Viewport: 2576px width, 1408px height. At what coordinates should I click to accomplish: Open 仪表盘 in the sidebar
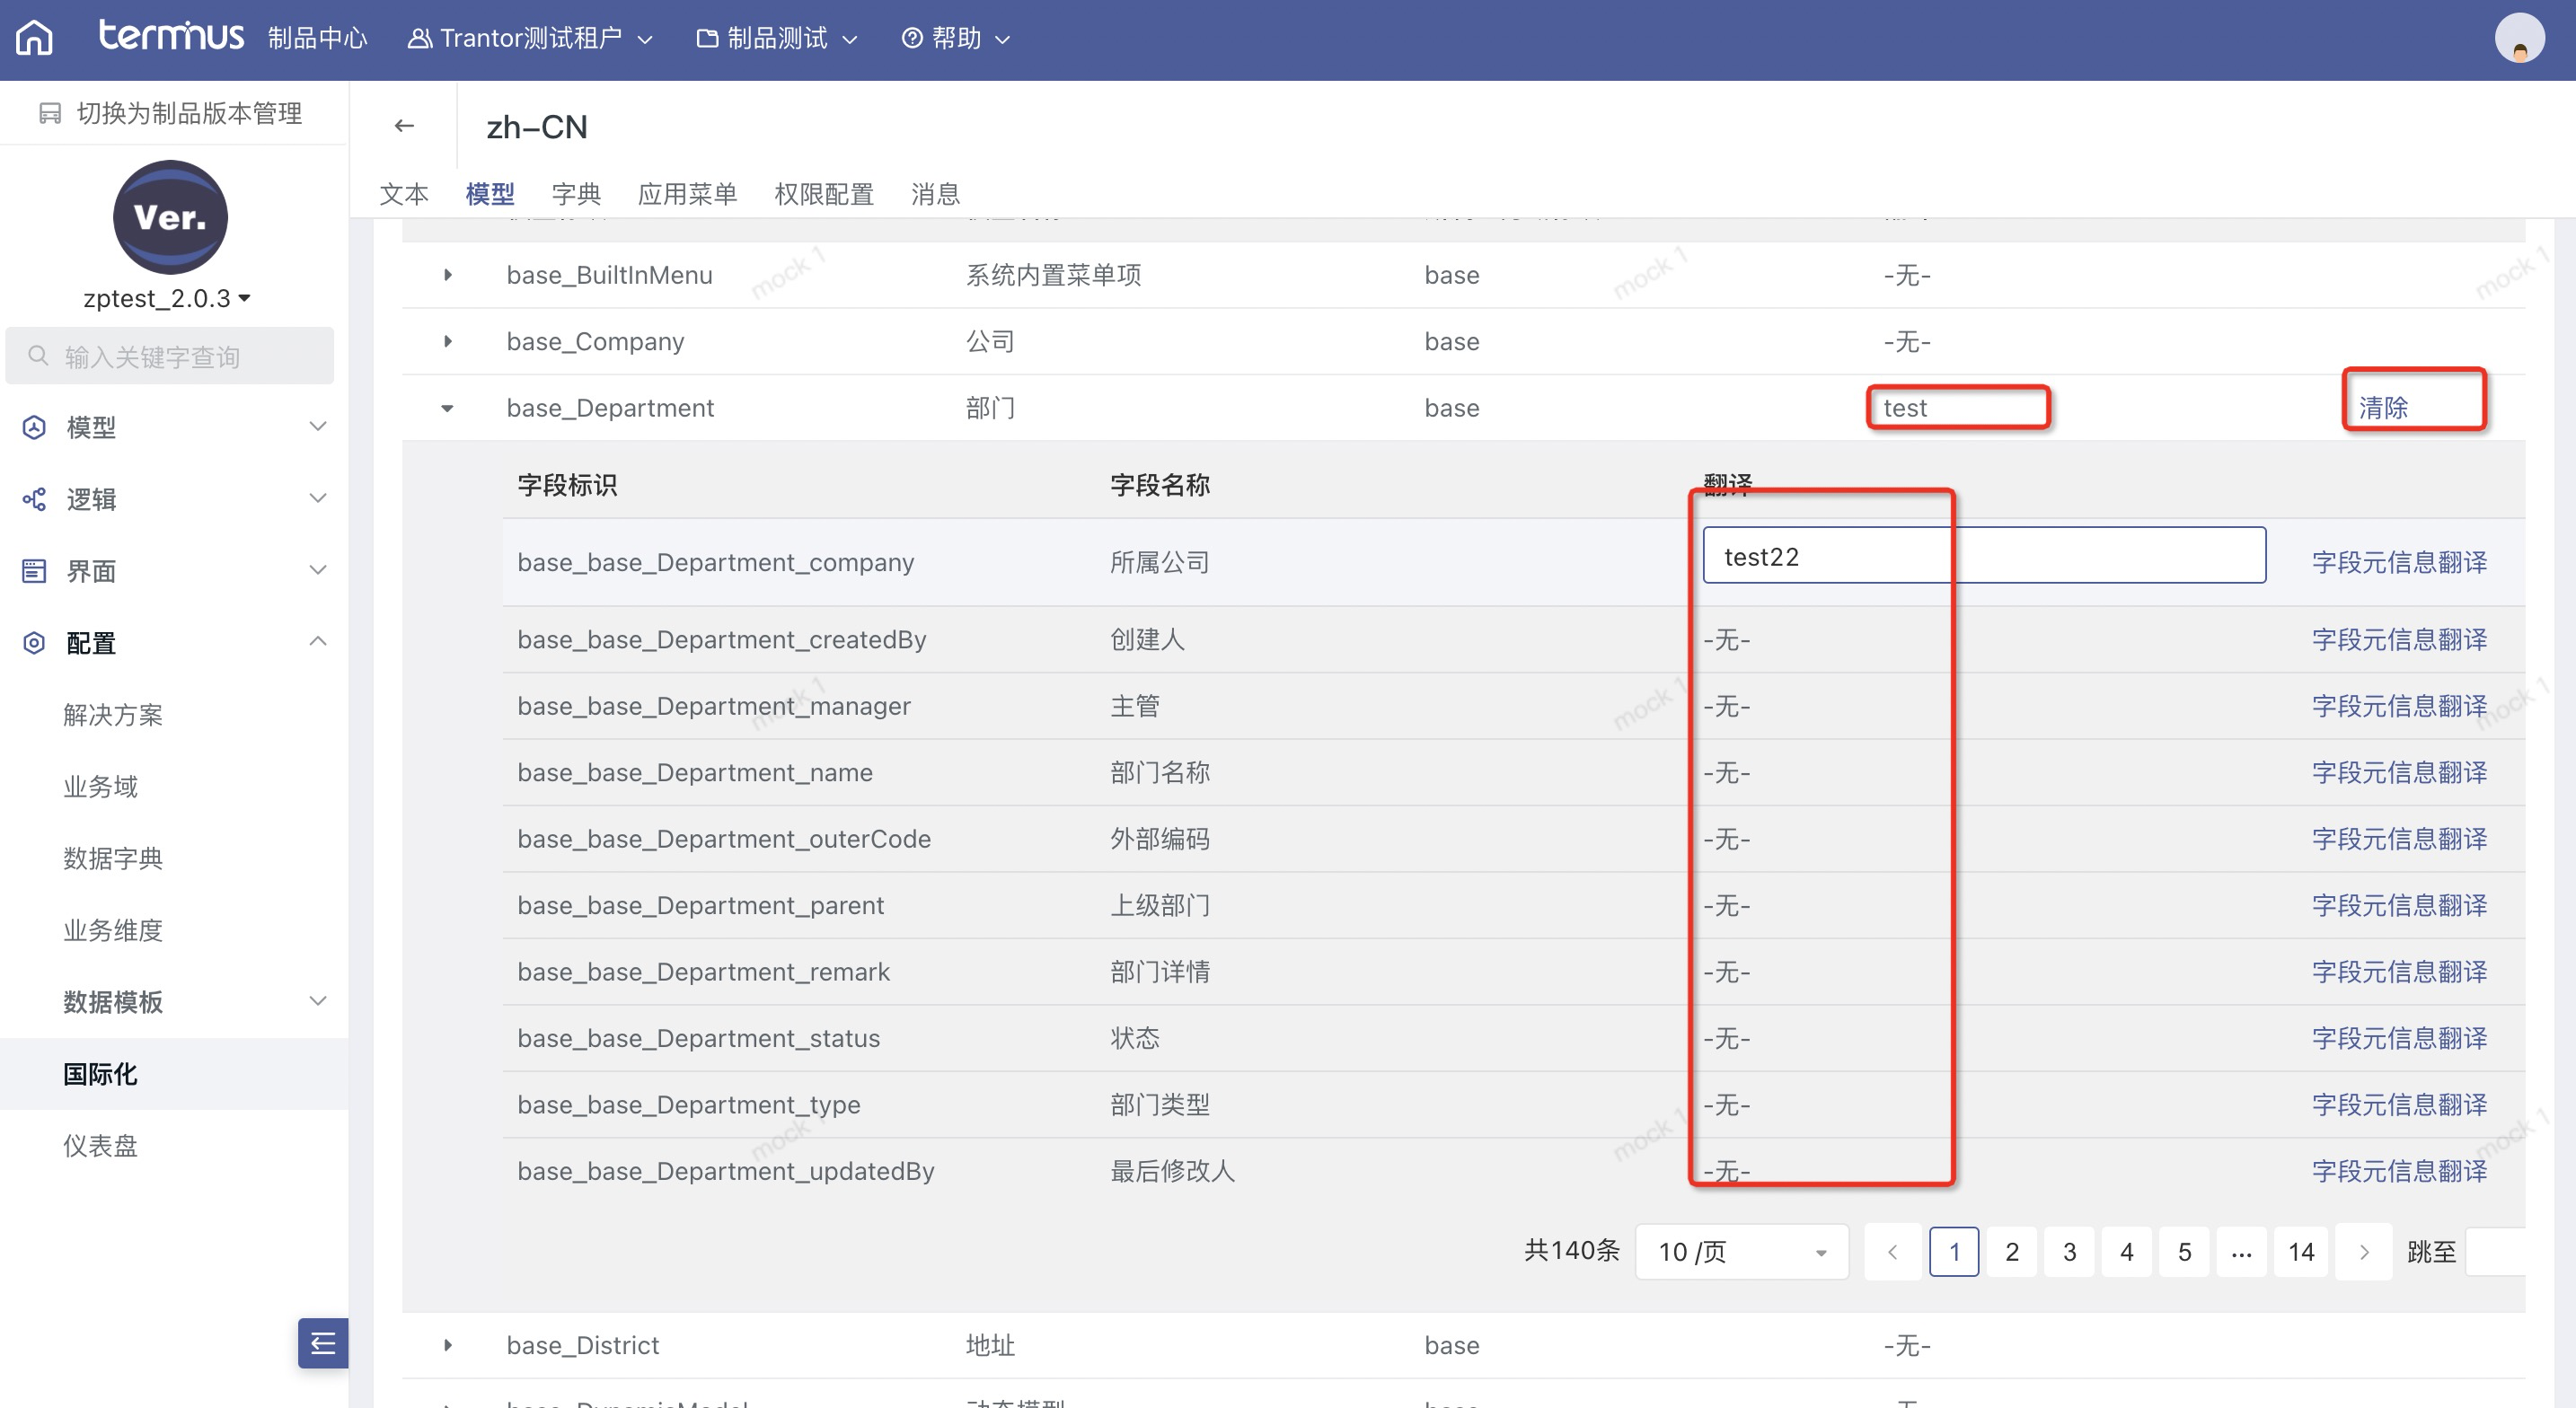pyautogui.click(x=101, y=1146)
